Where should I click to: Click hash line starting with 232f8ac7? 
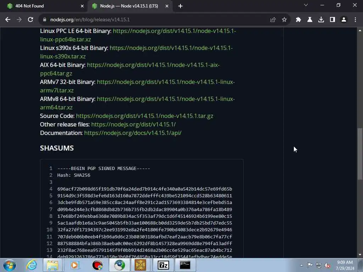tap(145, 250)
